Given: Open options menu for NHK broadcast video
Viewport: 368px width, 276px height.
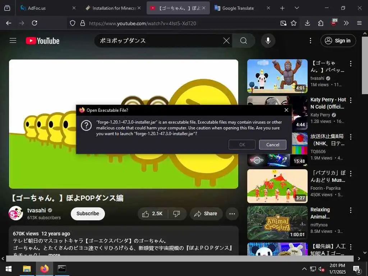Looking at the screenshot, I should coord(351,137).
